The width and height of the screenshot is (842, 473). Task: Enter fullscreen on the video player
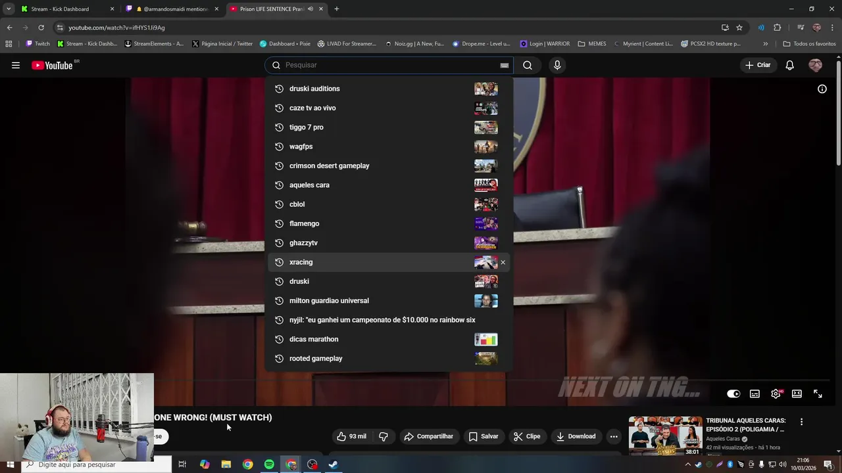(818, 394)
